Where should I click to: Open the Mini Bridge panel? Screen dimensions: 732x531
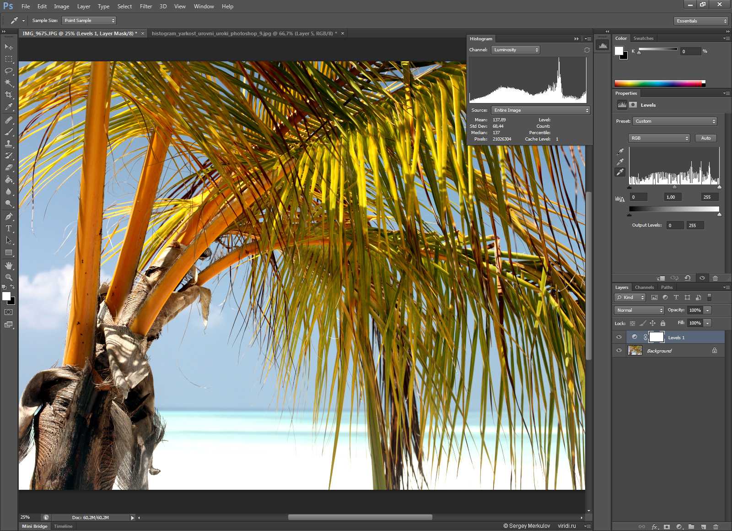click(x=35, y=526)
